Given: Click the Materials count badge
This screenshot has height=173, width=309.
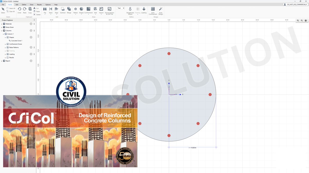Looking at the screenshot, I should (31, 24).
